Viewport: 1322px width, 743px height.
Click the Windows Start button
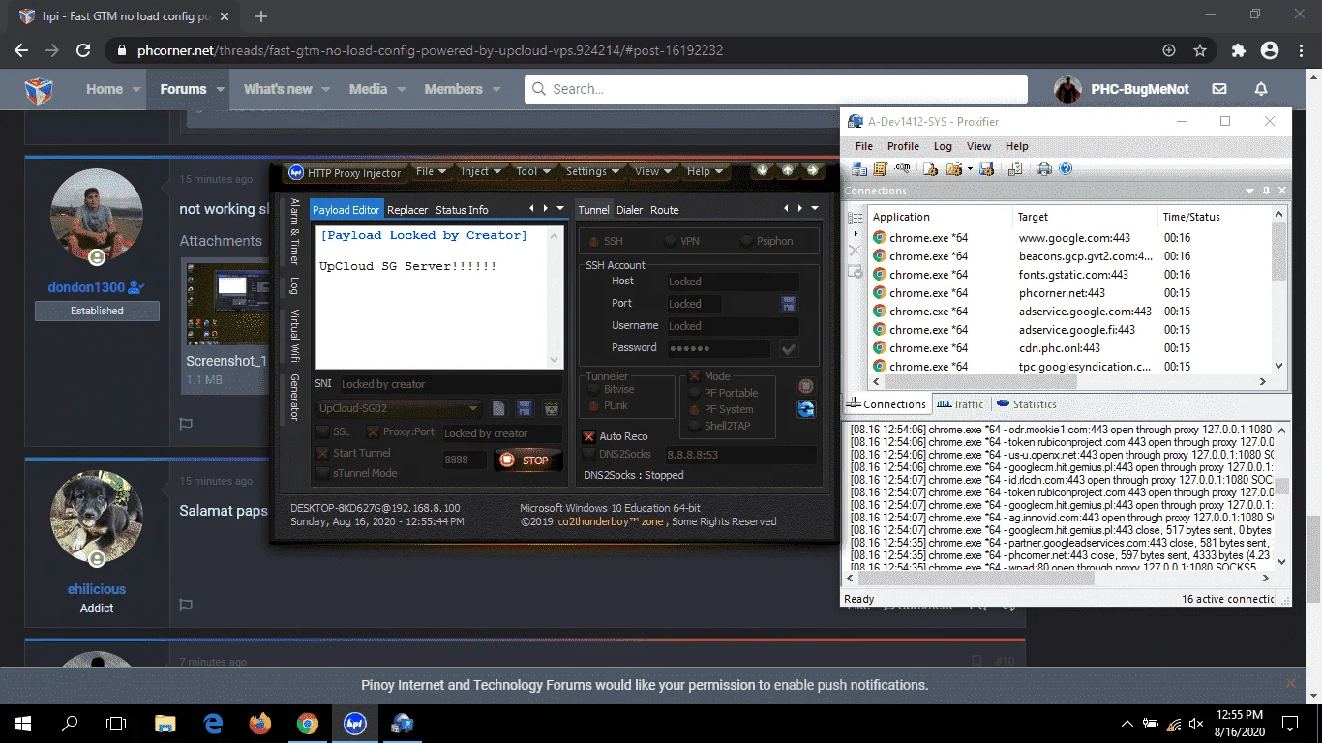(23, 723)
